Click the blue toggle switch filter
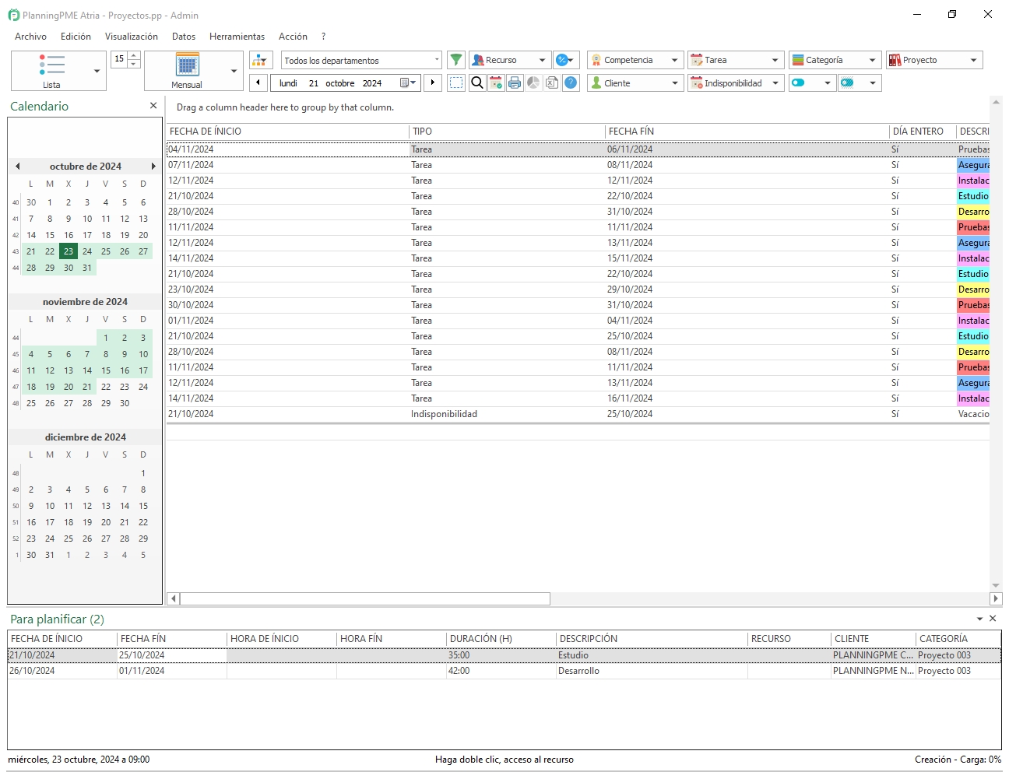 click(x=799, y=82)
